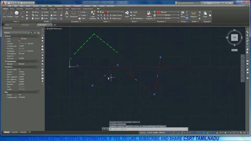Image resolution: width=251 pixels, height=141 pixels.
Task: Open the Window menu in the menu bar
Action: (87, 6)
